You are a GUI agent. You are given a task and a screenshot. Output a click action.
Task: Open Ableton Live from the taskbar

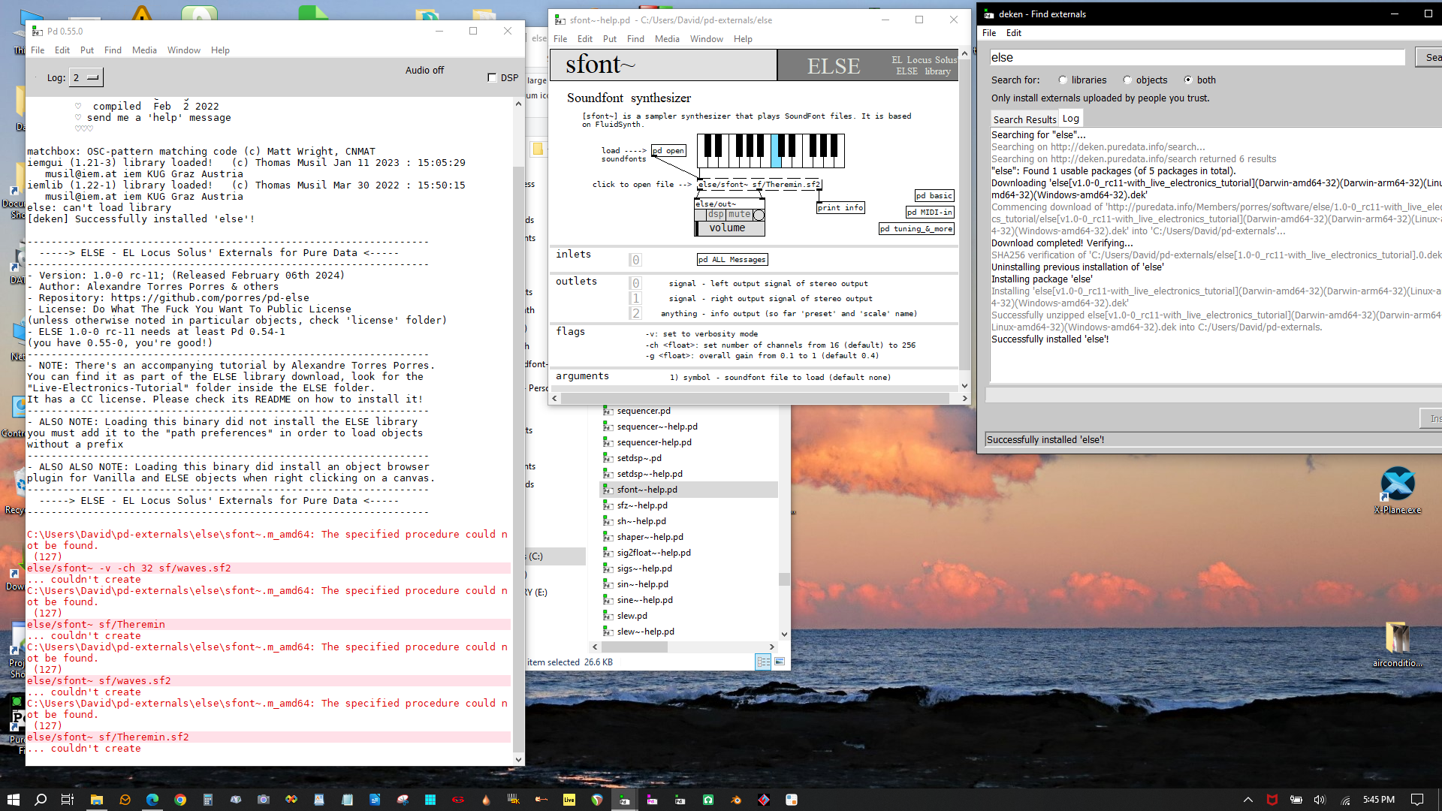pos(569,799)
